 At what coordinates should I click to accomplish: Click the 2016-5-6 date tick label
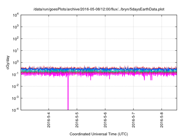pyautogui.click(x=105, y=120)
